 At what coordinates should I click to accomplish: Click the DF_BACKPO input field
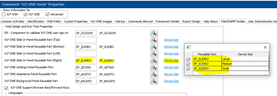pos(86,81)
